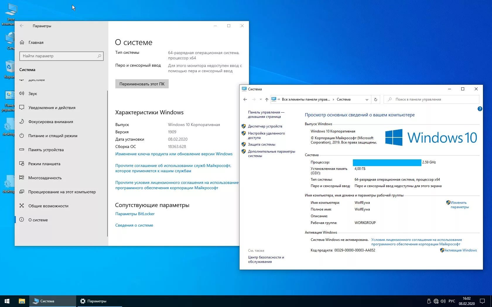Expand address bar dropdown in Система window
Viewport: 492px width, 307px height.
367,99
